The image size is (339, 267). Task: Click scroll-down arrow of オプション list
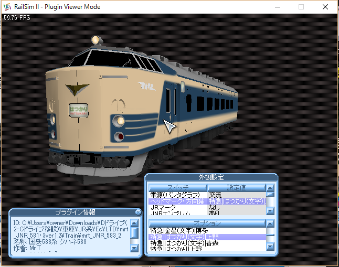click(x=270, y=247)
